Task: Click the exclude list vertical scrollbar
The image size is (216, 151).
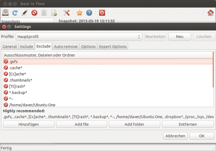Action: point(213,70)
